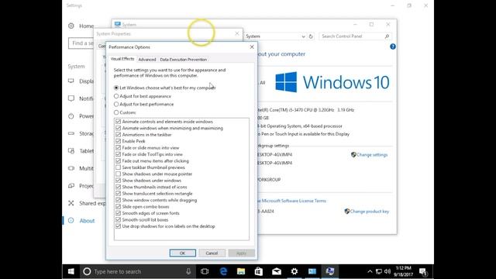The height and width of the screenshot is (279, 496).
Task: Uncheck Show window contents while dragging
Action: [x=118, y=200]
